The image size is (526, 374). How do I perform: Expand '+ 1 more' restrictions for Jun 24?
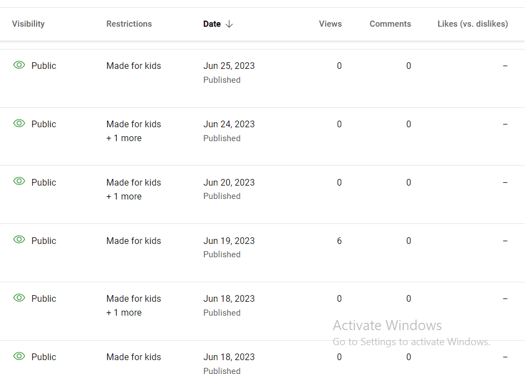click(x=124, y=138)
